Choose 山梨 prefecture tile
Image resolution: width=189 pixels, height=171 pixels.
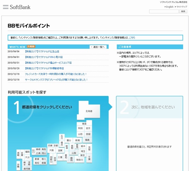pyautogui.click(x=74, y=153)
